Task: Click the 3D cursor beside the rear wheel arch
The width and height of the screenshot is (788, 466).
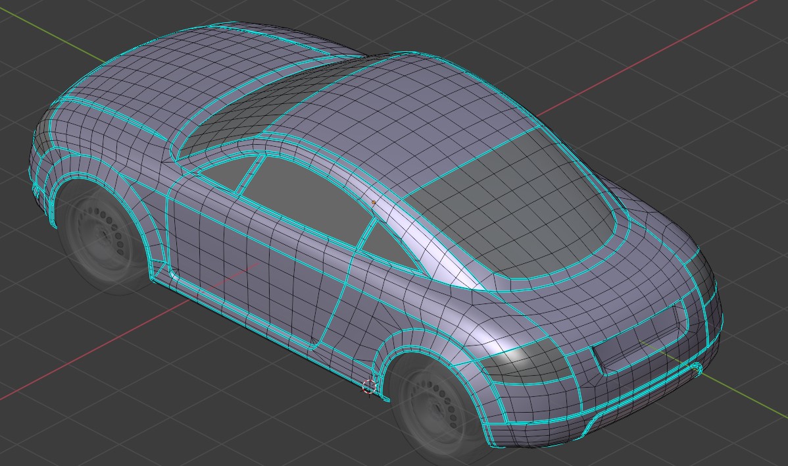Action: point(370,386)
